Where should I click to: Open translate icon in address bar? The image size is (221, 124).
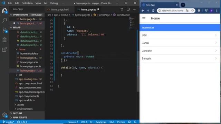pyautogui.click(x=187, y=11)
